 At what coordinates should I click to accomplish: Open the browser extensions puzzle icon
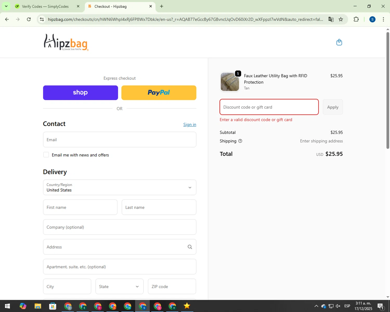356,19
